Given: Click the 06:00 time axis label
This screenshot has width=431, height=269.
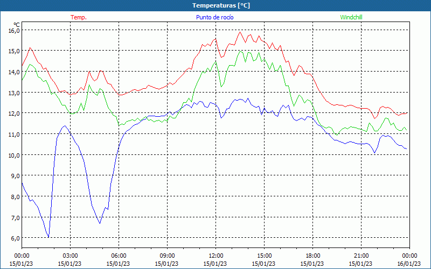Looking at the screenshot, I should 119,256.
